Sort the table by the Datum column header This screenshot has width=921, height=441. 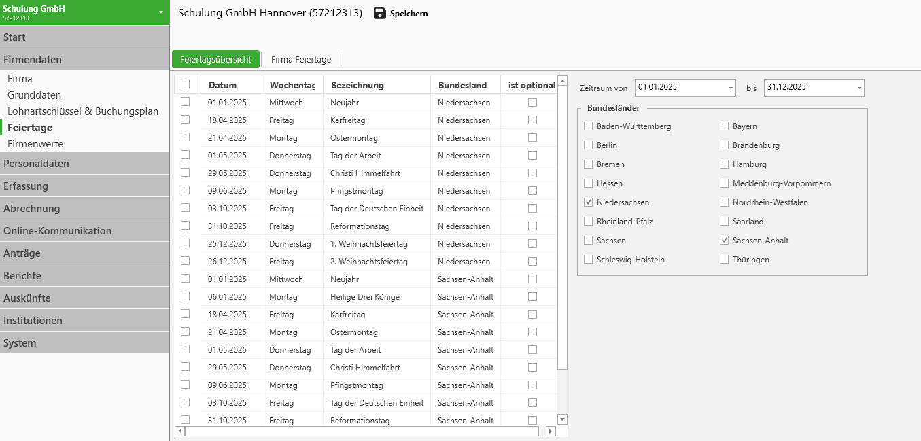coord(223,85)
